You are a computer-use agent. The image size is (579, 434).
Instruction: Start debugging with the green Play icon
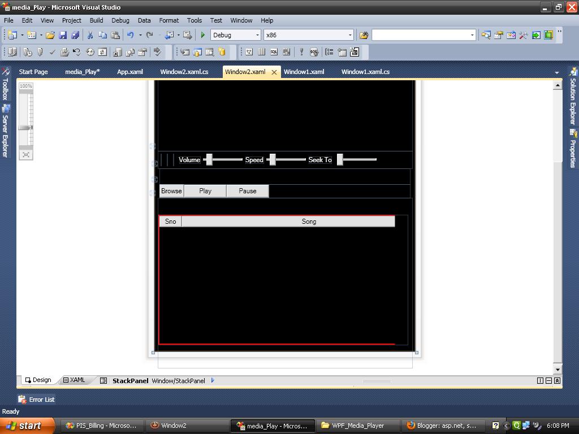coord(202,34)
